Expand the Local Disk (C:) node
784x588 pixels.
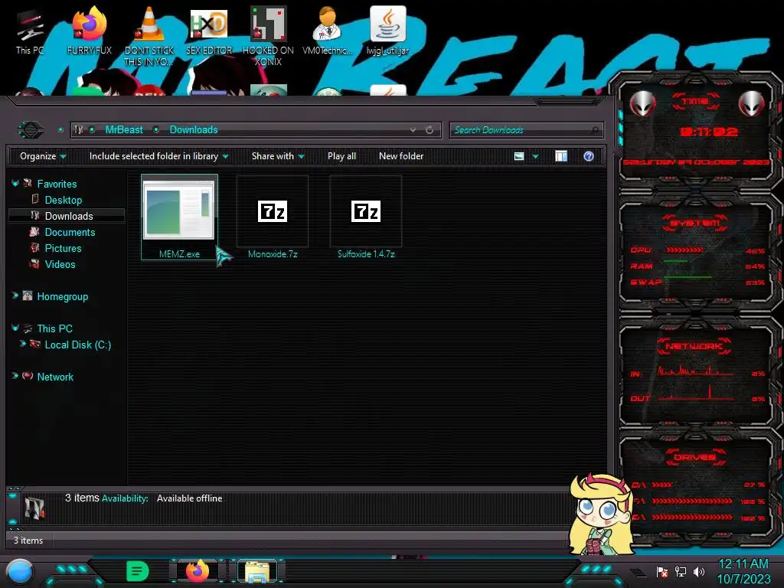click(22, 344)
